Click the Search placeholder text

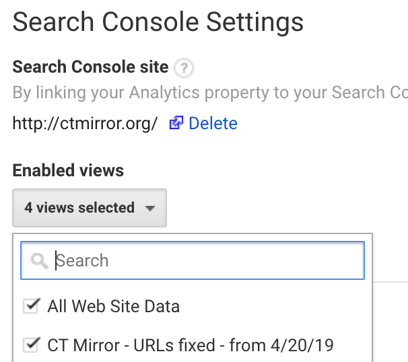[x=82, y=260]
